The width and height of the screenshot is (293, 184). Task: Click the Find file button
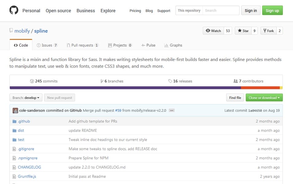click(x=235, y=98)
